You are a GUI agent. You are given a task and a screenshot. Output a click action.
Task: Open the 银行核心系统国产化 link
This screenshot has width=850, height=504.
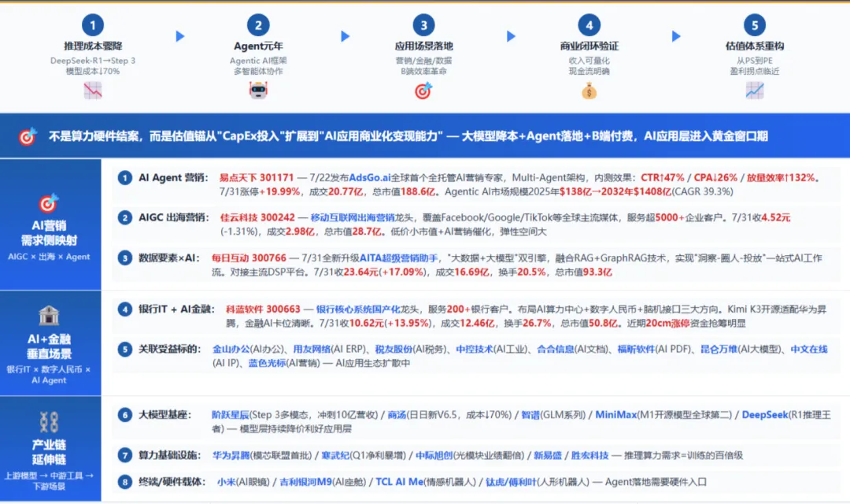(x=358, y=309)
